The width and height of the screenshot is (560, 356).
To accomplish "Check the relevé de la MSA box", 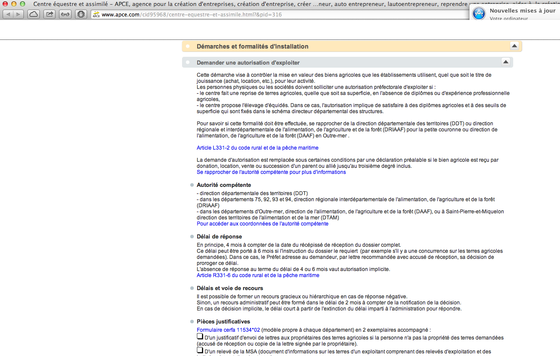I will point(200,350).
